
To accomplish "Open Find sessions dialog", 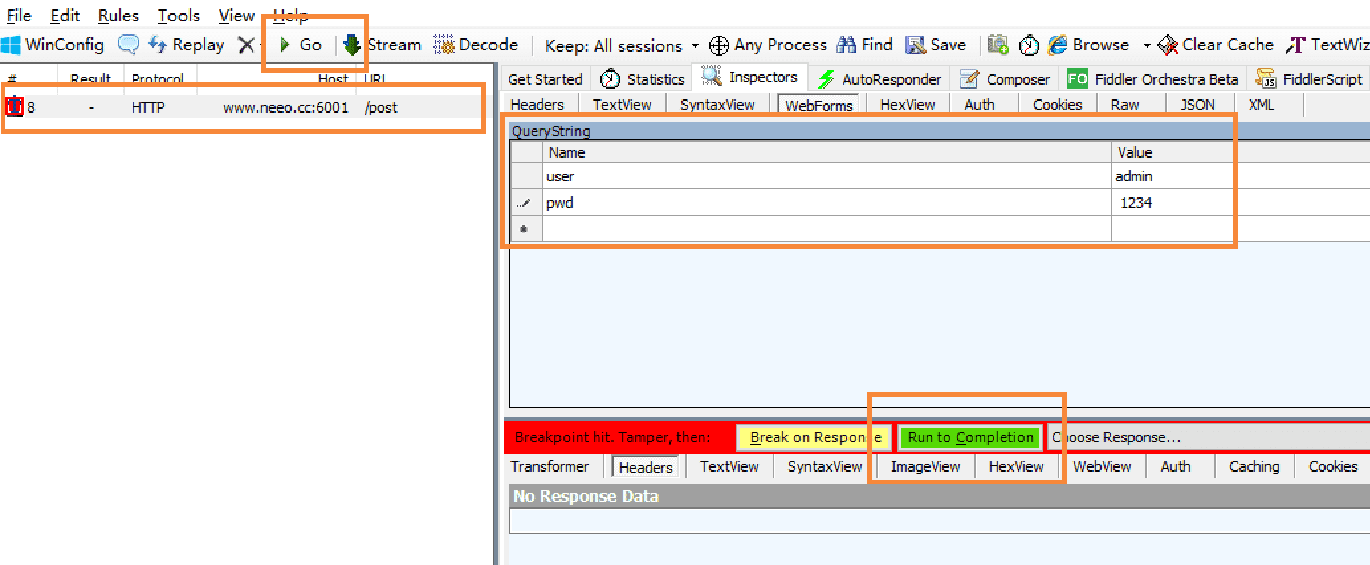I will (x=865, y=45).
